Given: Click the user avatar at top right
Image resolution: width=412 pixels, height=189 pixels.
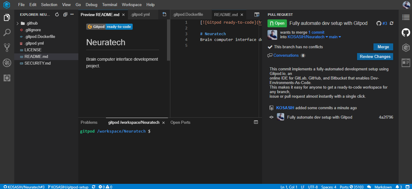Looking at the screenshot, I should [x=406, y=5].
